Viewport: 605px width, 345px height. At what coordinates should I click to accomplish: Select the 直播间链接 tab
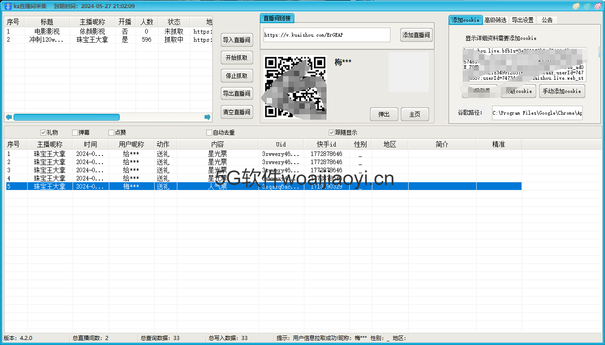278,18
